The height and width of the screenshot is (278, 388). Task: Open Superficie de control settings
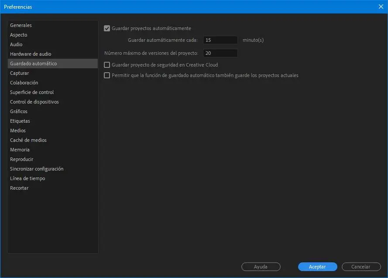[53, 92]
